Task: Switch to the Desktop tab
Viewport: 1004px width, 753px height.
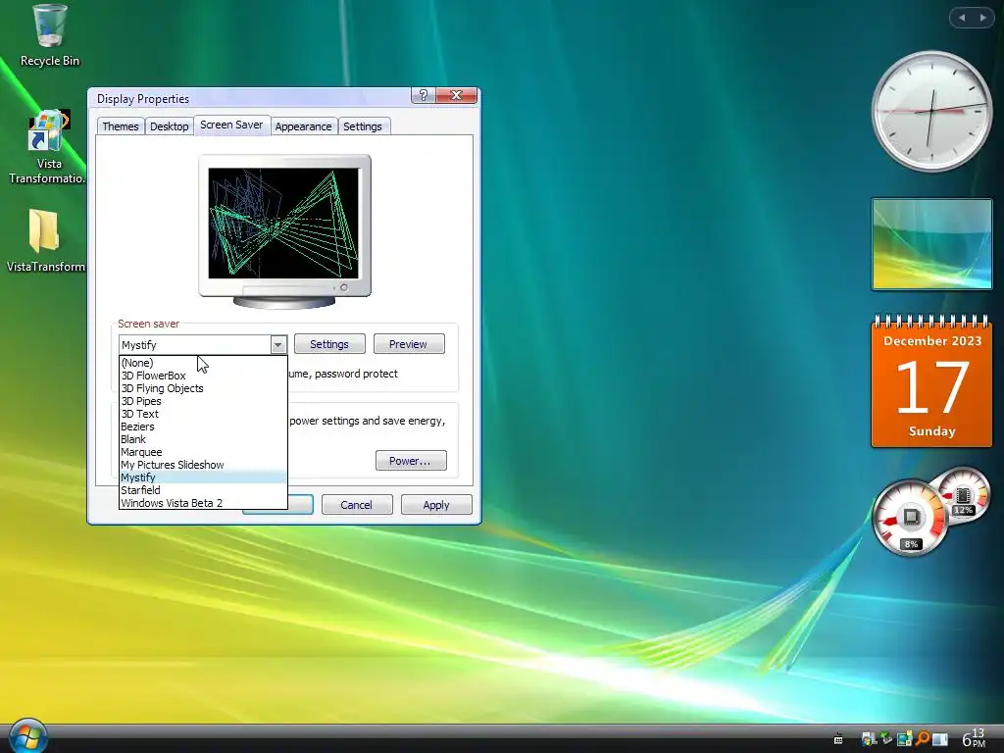Action: tap(169, 126)
